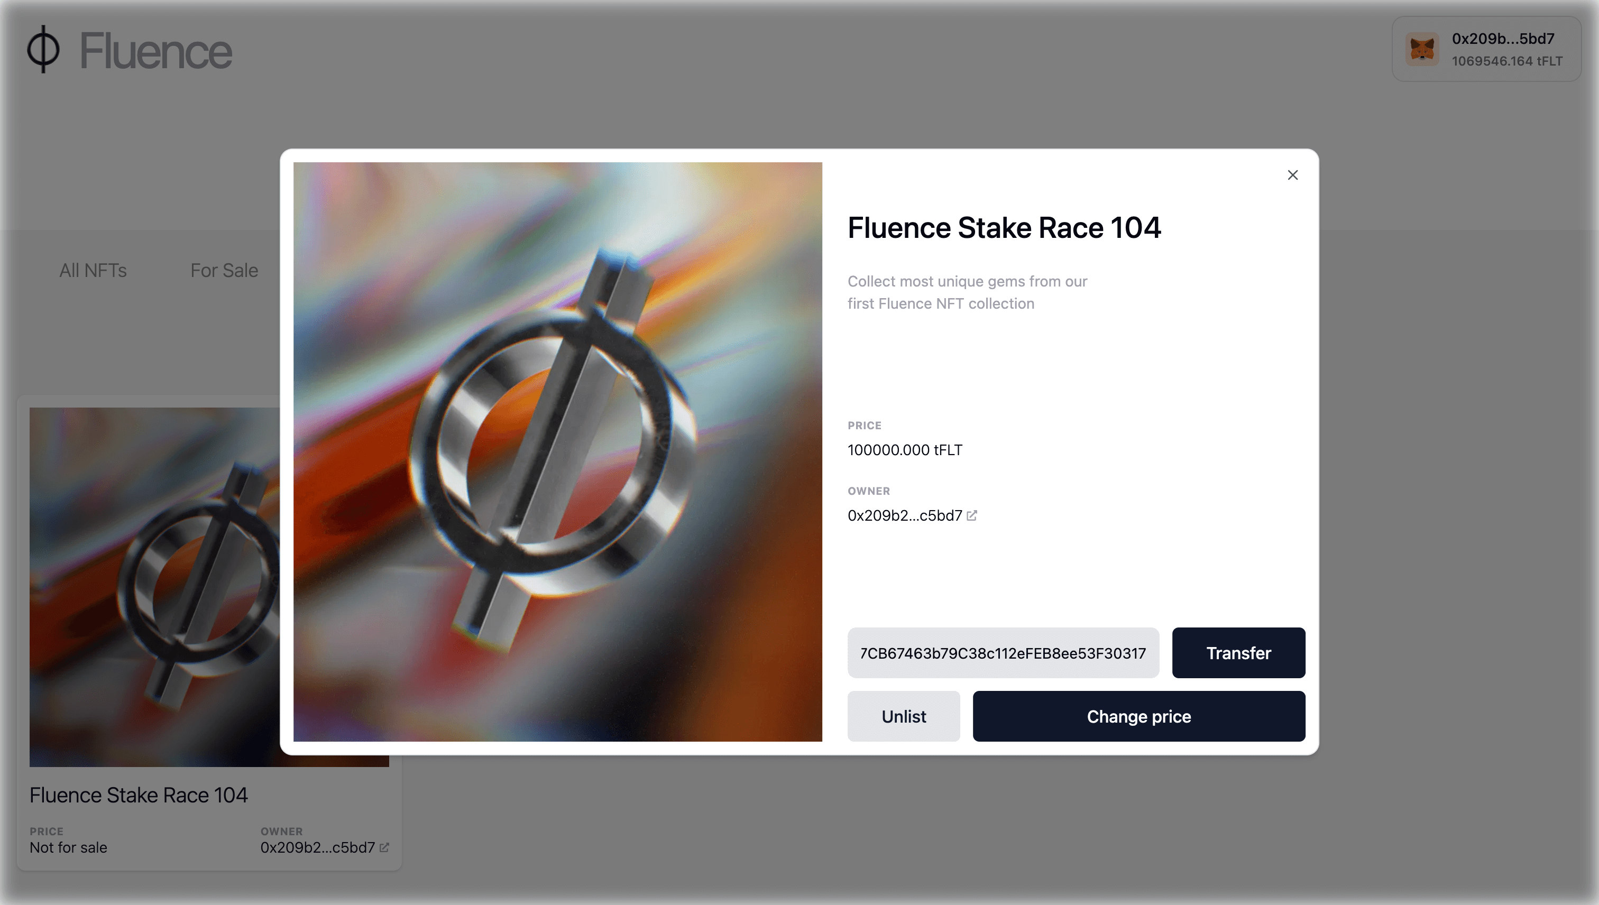This screenshot has width=1599, height=905.
Task: Click the Fluence Stake Race 104 card title
Action: [139, 795]
